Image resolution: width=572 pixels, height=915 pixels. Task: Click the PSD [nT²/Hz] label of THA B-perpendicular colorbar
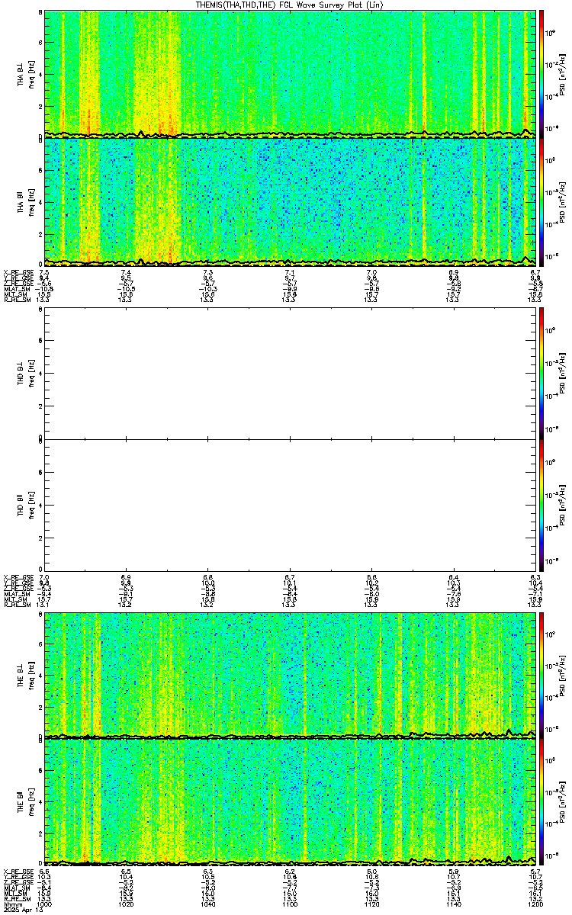click(x=564, y=73)
